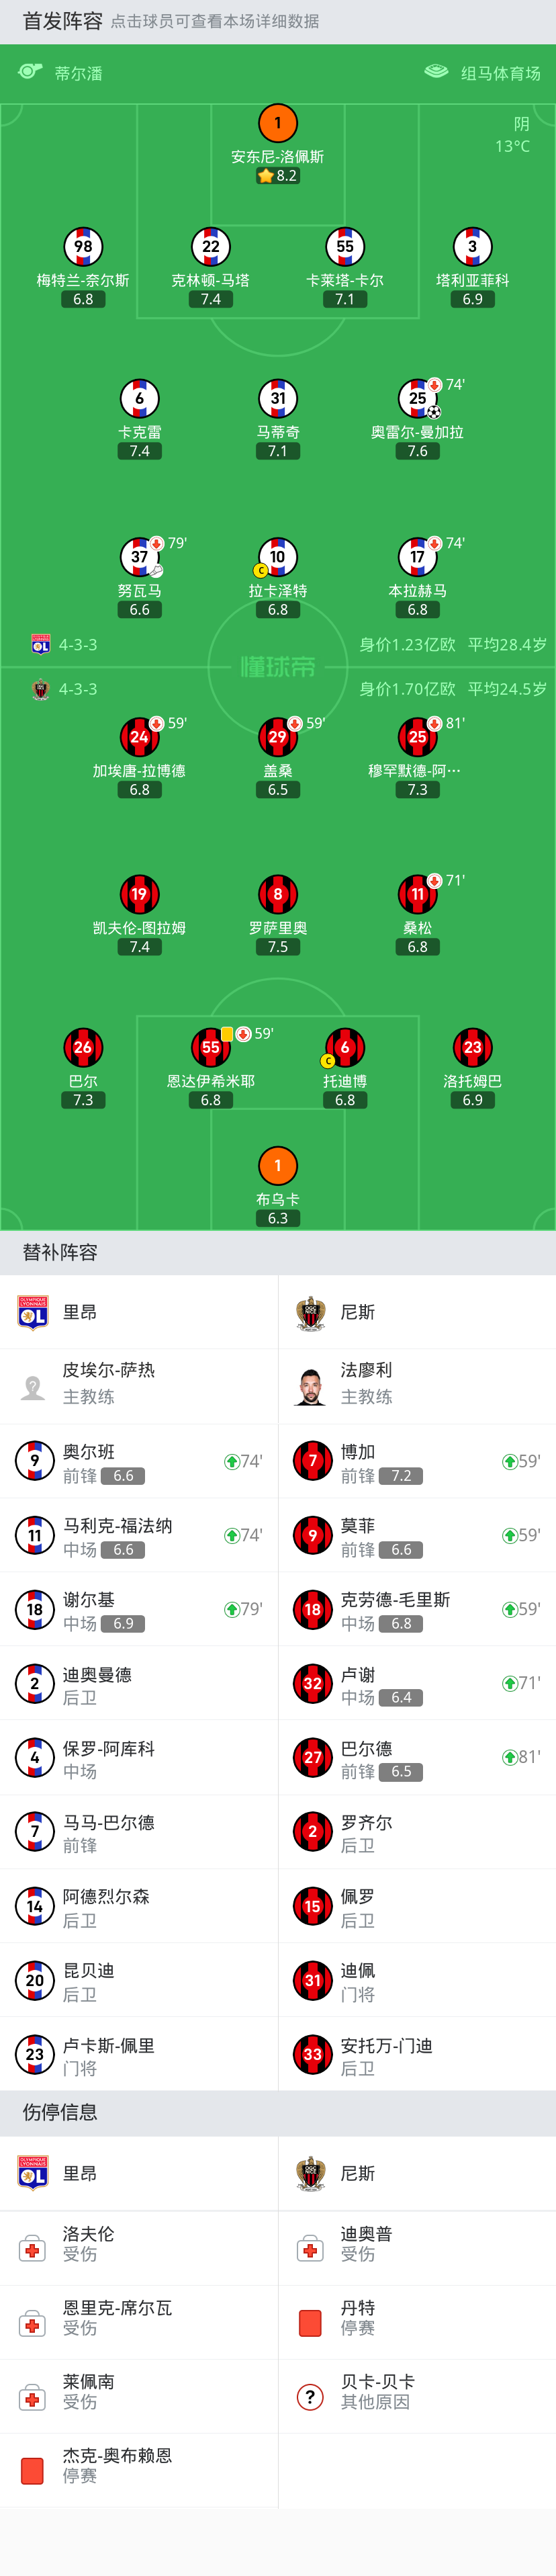This screenshot has width=556, height=2576.
Task: Click the stadium icon beside 纽马体育场
Action: [436, 72]
